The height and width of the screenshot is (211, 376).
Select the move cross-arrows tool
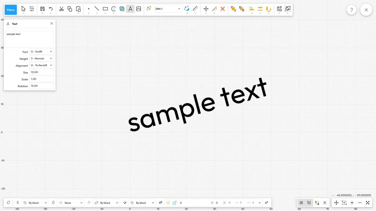point(206,9)
